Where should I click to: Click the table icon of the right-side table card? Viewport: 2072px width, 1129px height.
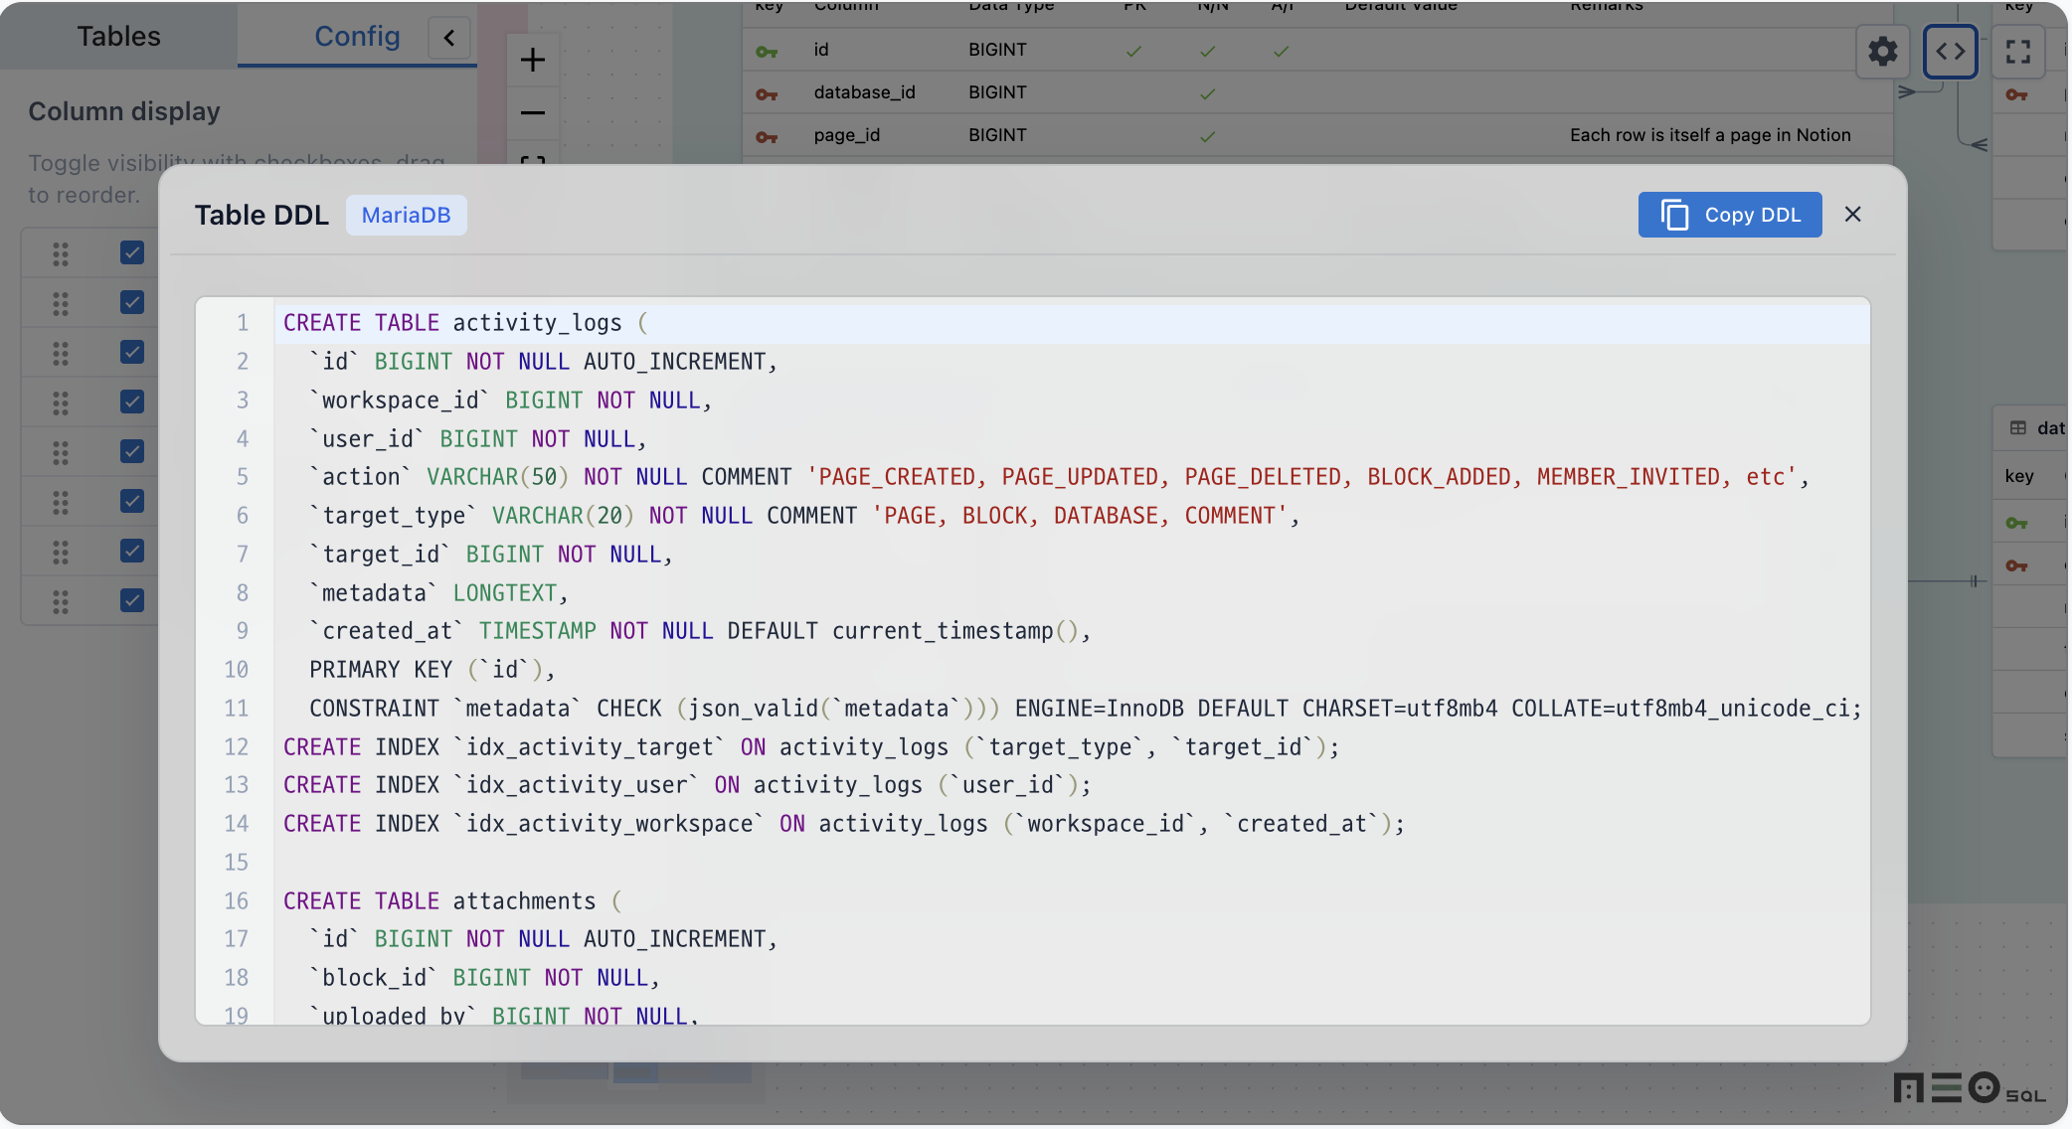coord(2017,428)
